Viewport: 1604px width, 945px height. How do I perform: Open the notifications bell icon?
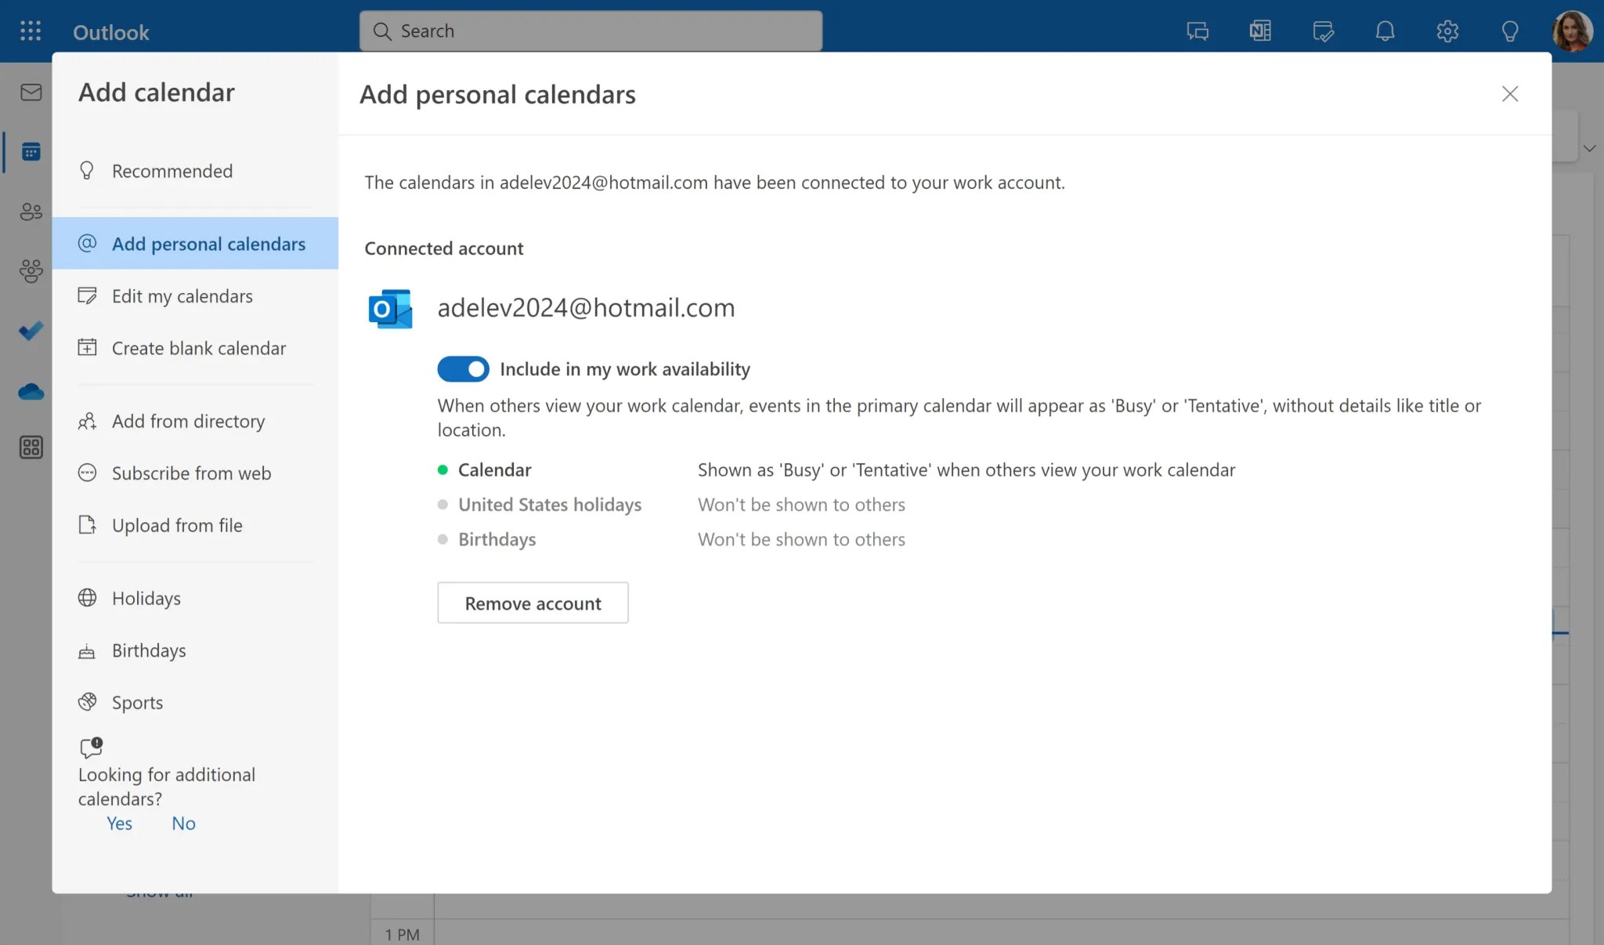coord(1385,31)
